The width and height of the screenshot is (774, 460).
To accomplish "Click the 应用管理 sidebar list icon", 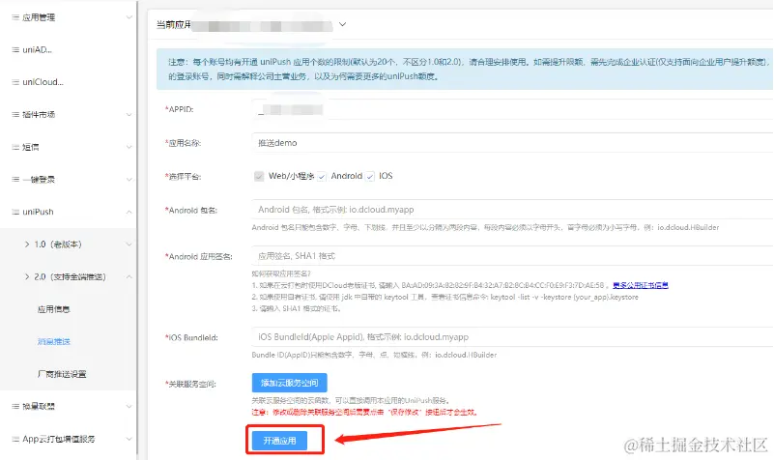I will [x=15, y=17].
